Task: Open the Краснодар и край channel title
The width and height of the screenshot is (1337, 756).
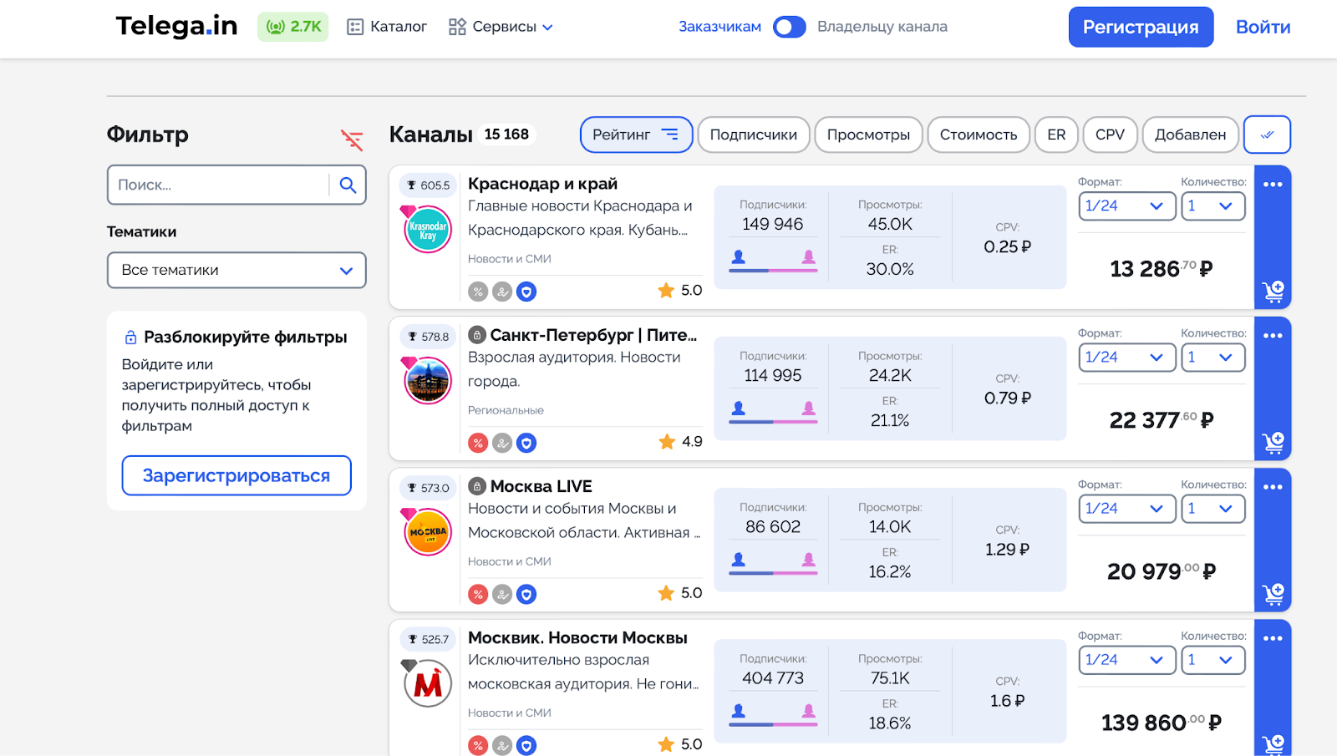Action: point(542,184)
